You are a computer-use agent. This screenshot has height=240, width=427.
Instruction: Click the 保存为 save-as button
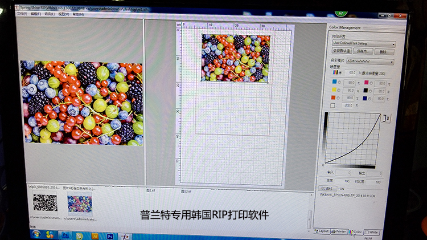[363, 51]
